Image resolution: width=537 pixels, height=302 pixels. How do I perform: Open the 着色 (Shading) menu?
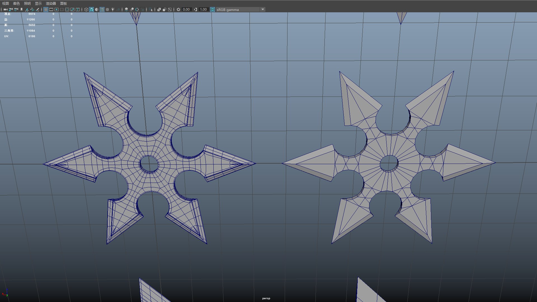point(17,3)
